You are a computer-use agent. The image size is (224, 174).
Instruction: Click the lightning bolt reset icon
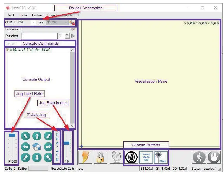[85, 157]
